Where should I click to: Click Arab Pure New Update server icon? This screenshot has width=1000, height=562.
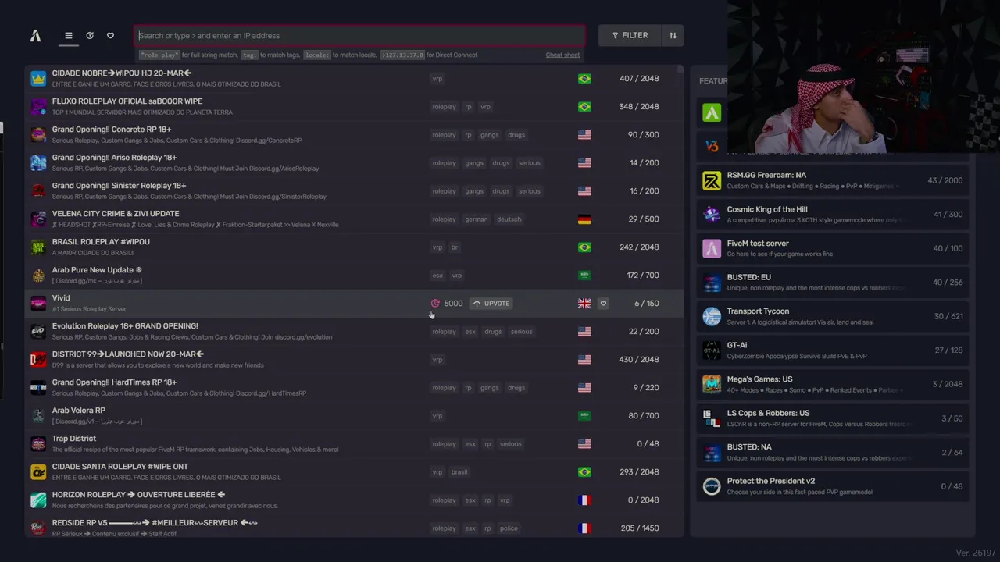point(38,275)
